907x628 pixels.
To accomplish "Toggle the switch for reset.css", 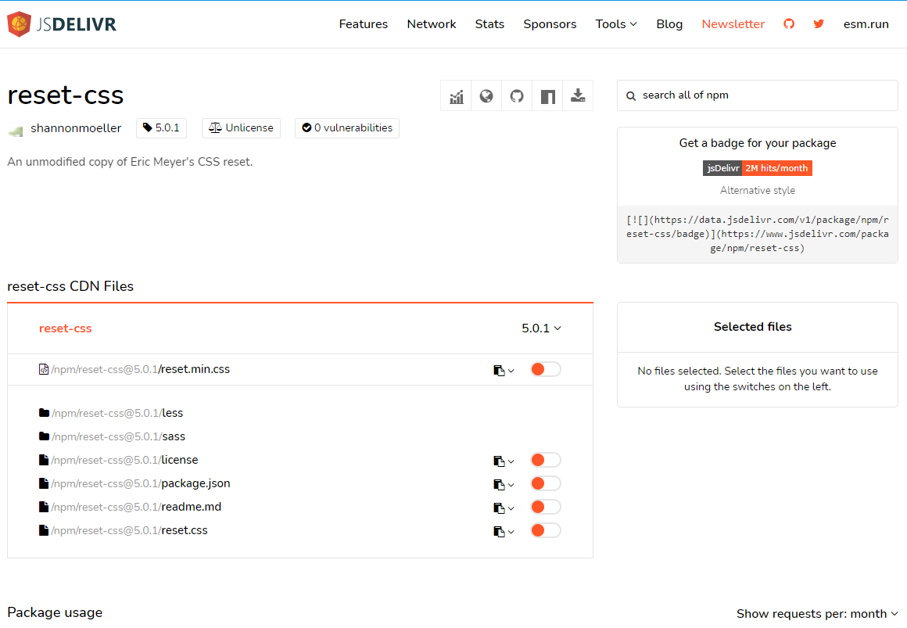I will (546, 530).
